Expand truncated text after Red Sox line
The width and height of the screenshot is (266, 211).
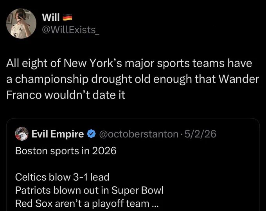click(x=155, y=206)
